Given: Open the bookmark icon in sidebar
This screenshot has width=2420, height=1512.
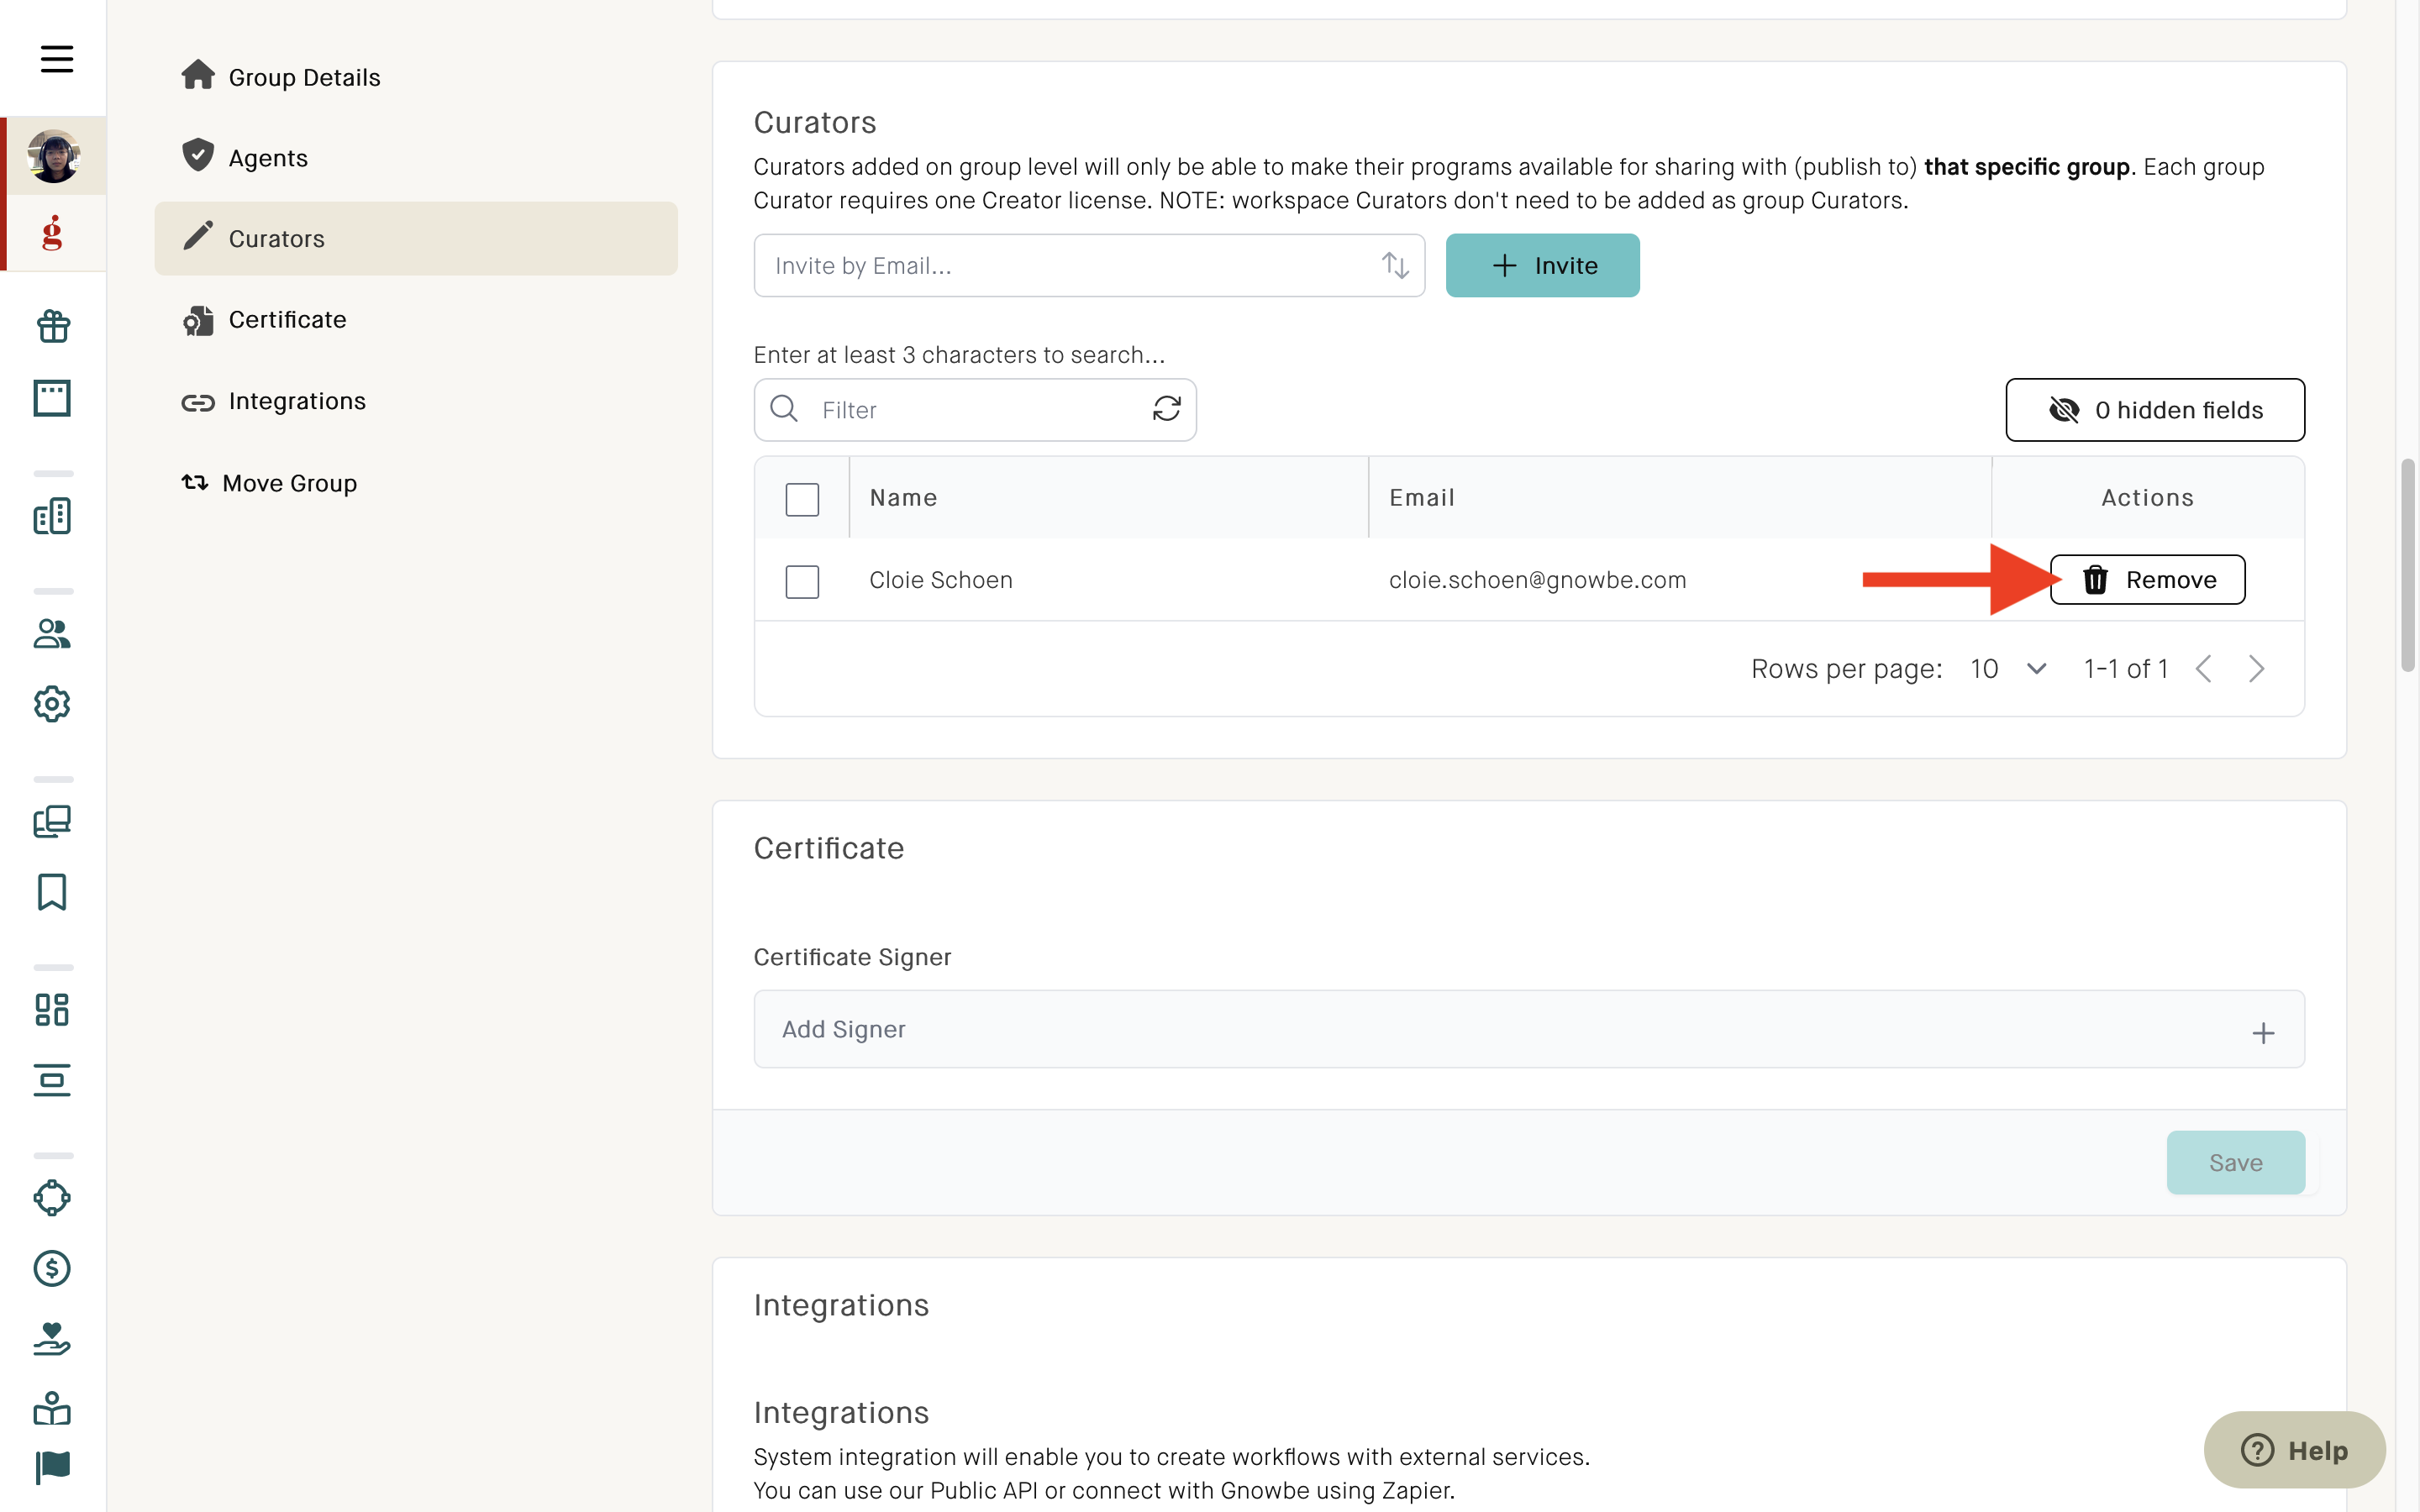Looking at the screenshot, I should [52, 892].
